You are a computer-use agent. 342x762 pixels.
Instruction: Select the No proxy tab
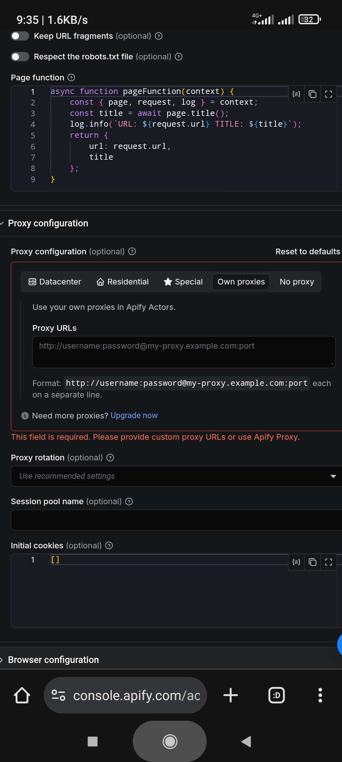pos(297,282)
